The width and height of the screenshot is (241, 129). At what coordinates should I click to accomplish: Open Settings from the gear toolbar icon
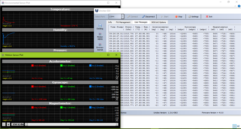click(x=189, y=17)
